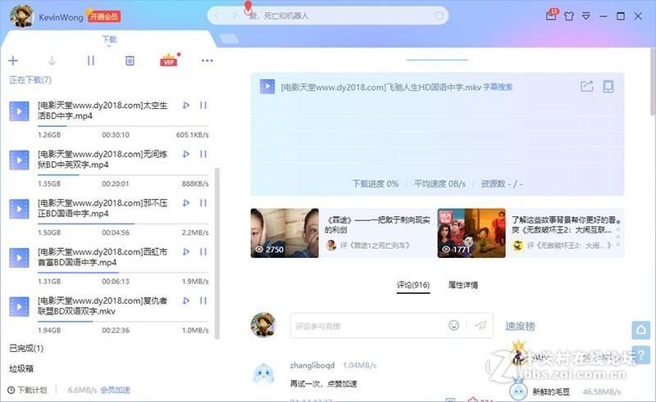
Task: Select the 太空生活 video file icon
Action: pos(19,111)
